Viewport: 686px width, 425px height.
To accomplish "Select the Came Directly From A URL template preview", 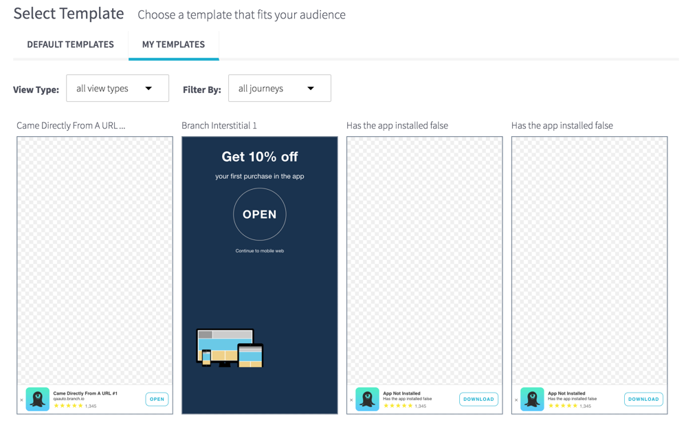I will (x=95, y=261).
